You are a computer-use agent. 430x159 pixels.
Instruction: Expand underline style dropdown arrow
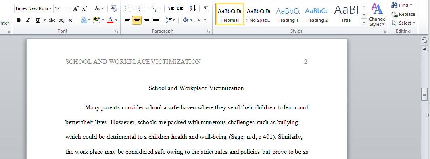click(x=44, y=20)
